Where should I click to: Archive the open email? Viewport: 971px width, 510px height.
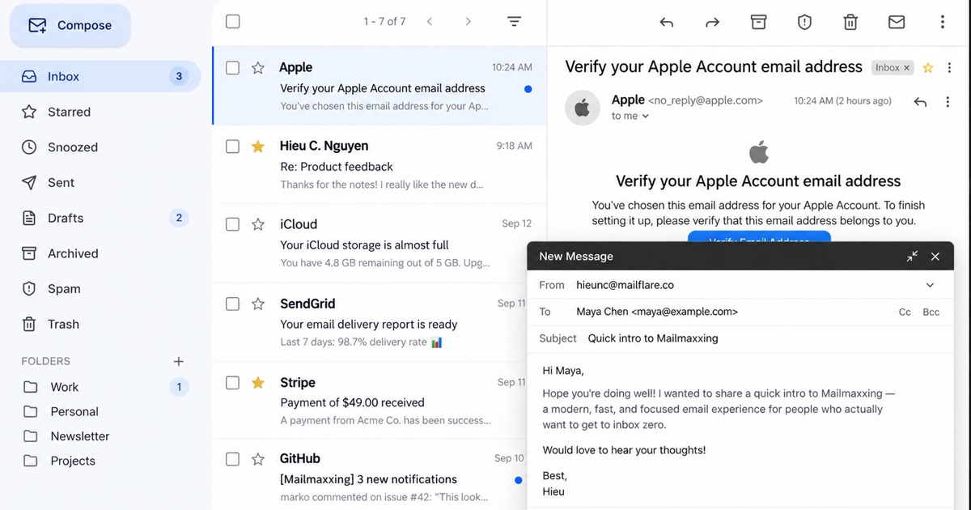[x=758, y=23]
